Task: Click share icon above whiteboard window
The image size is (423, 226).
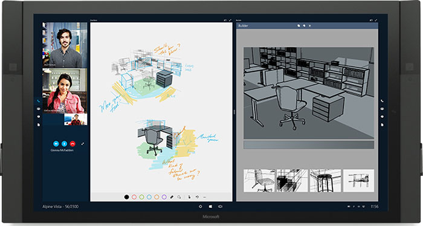Action: [x=225, y=20]
